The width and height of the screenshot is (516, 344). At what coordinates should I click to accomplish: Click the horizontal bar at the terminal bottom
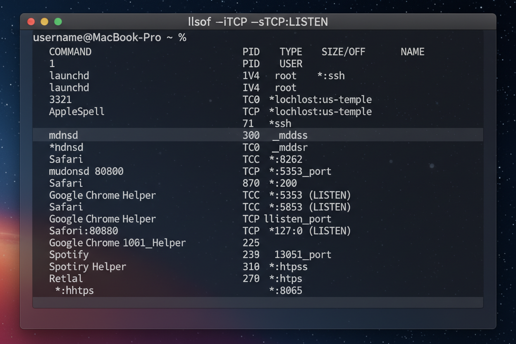tap(258, 302)
